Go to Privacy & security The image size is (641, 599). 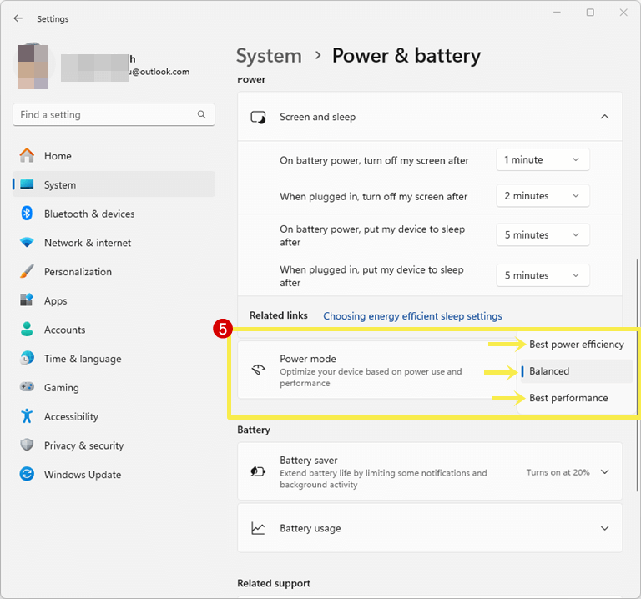114,445
